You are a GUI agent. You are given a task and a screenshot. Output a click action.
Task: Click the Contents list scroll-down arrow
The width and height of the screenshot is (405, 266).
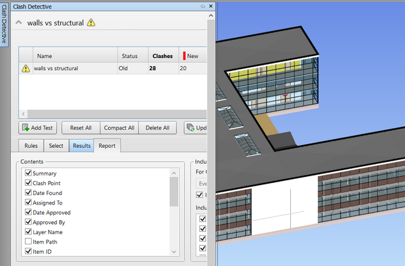[174, 252]
